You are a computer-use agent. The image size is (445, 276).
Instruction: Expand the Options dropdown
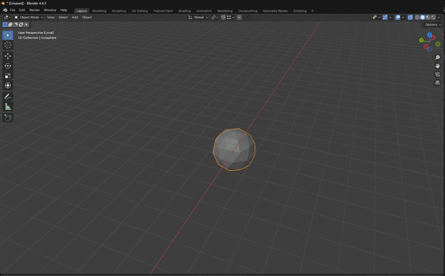pyautogui.click(x=433, y=25)
